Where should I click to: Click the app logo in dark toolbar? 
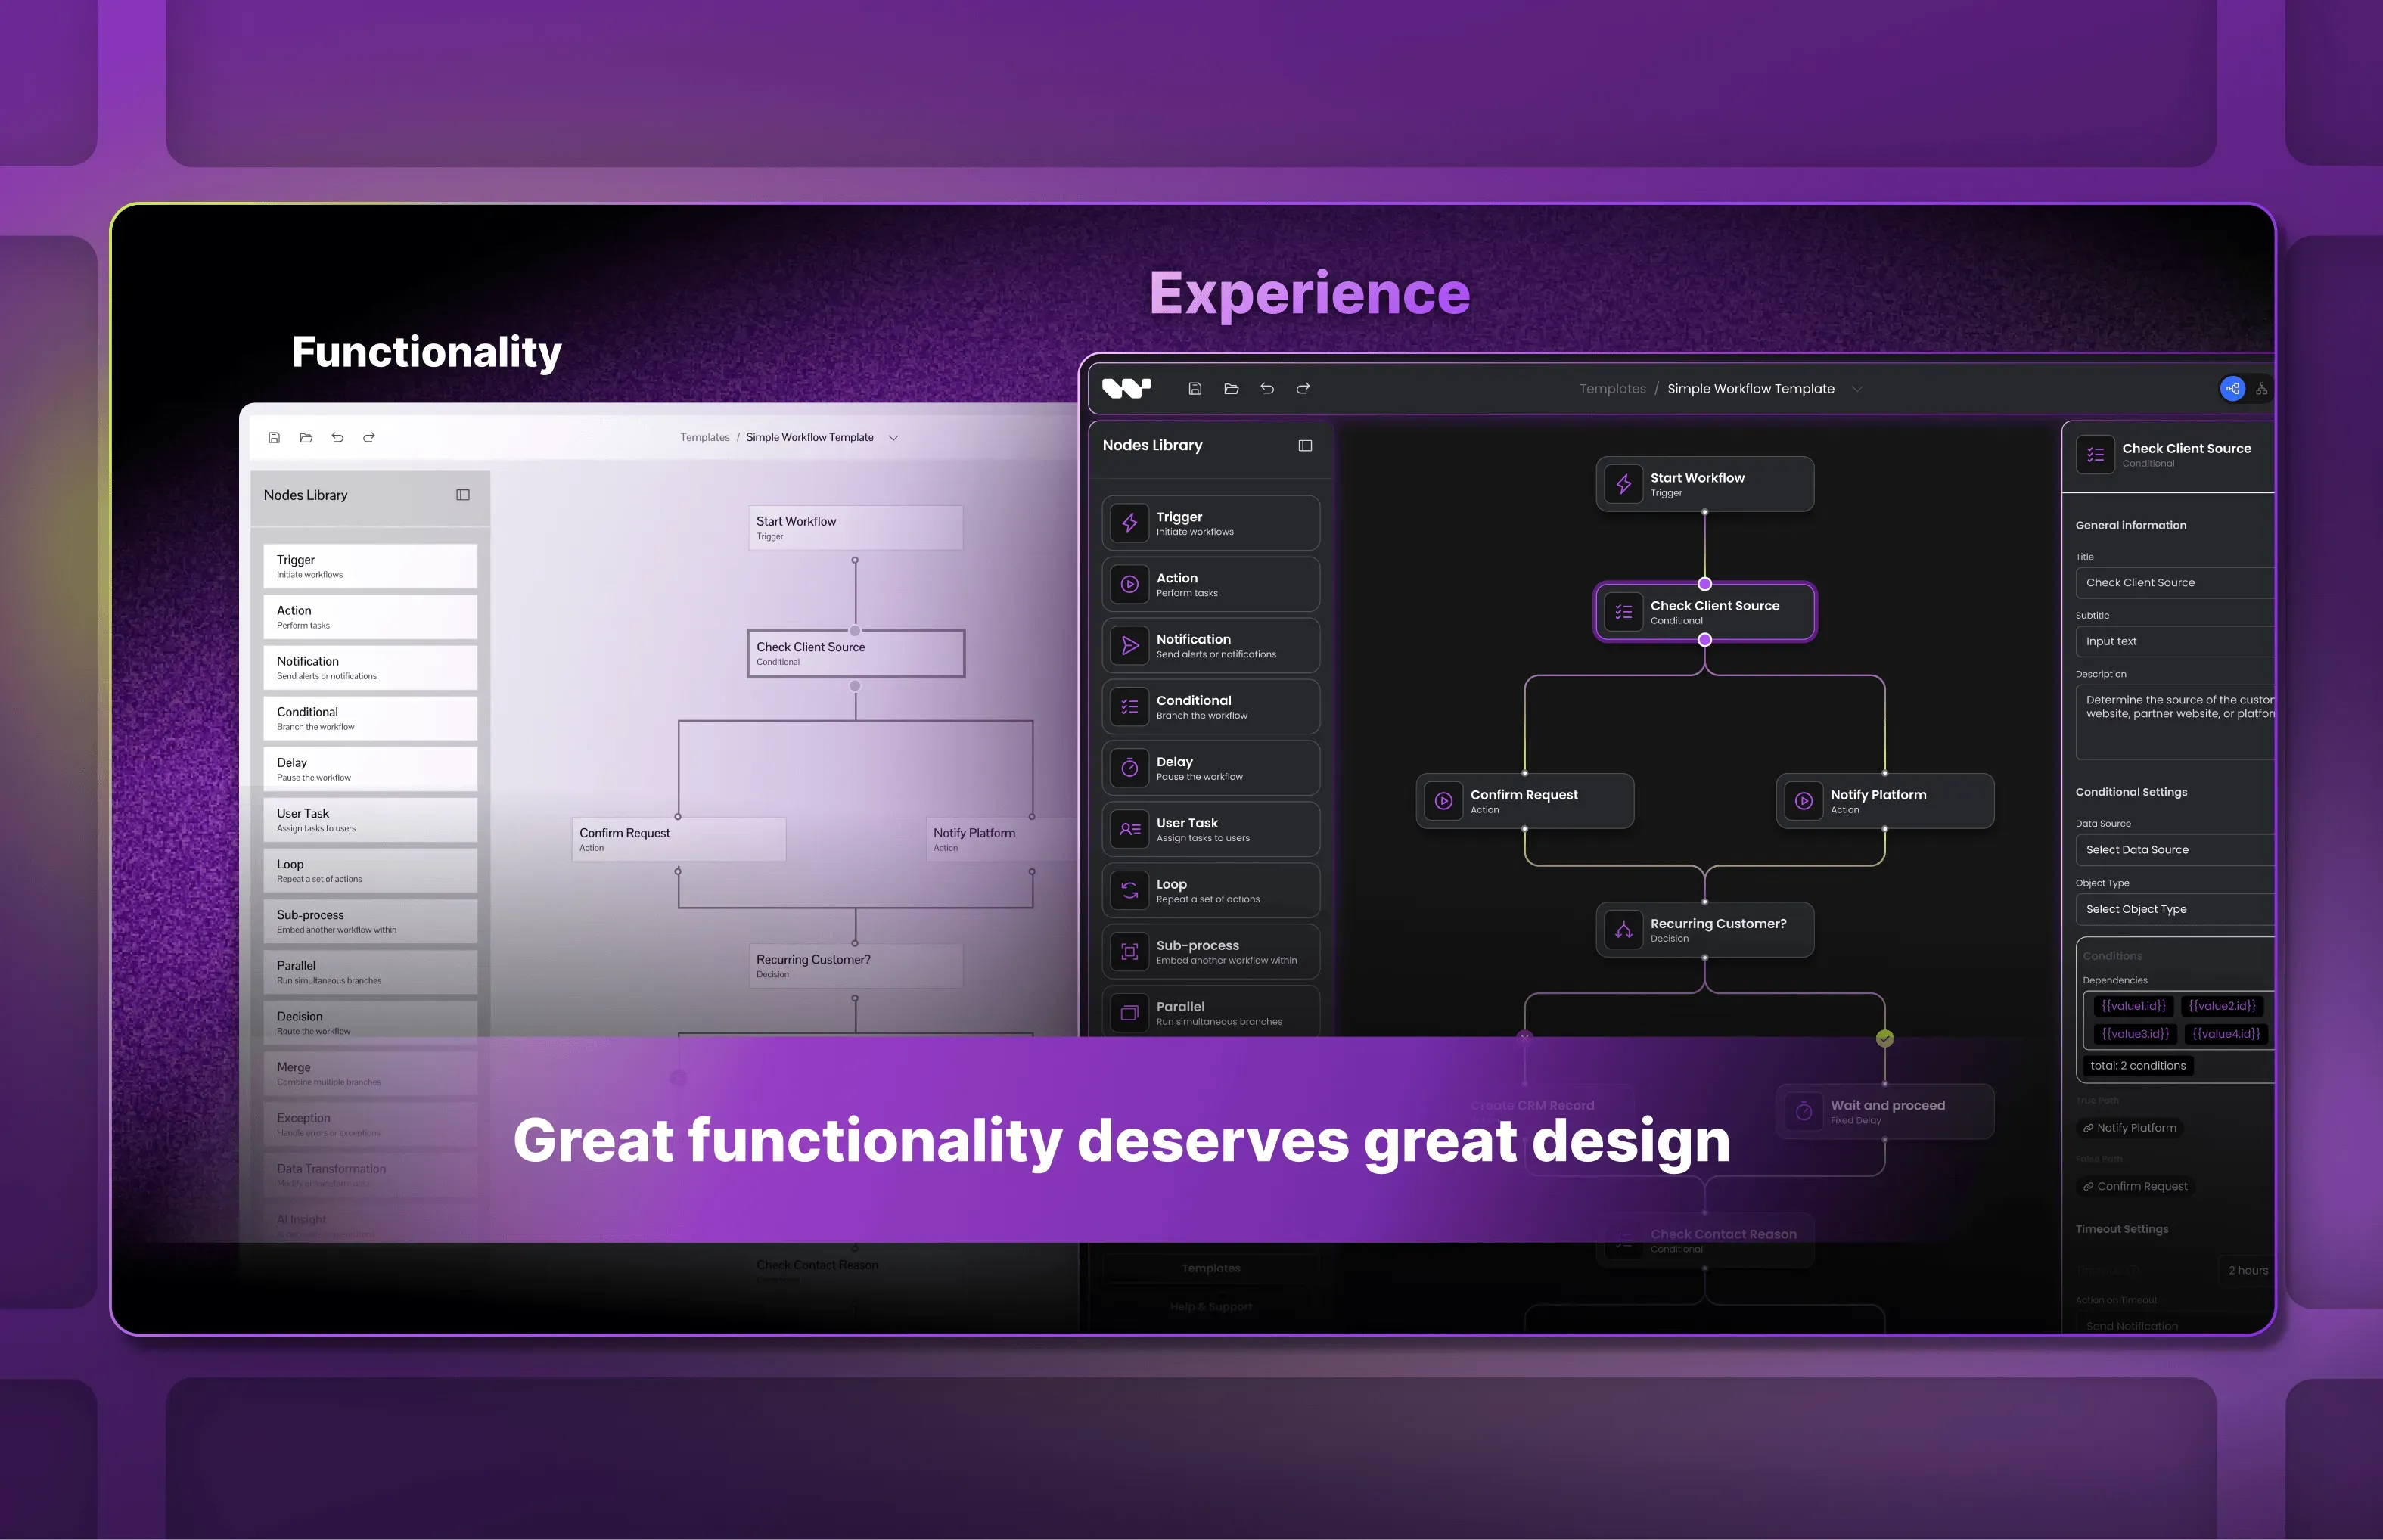tap(1126, 389)
